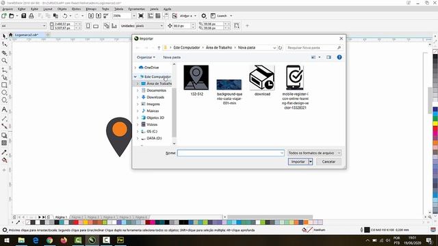Select the mobile-register-icon file

tap(295, 87)
